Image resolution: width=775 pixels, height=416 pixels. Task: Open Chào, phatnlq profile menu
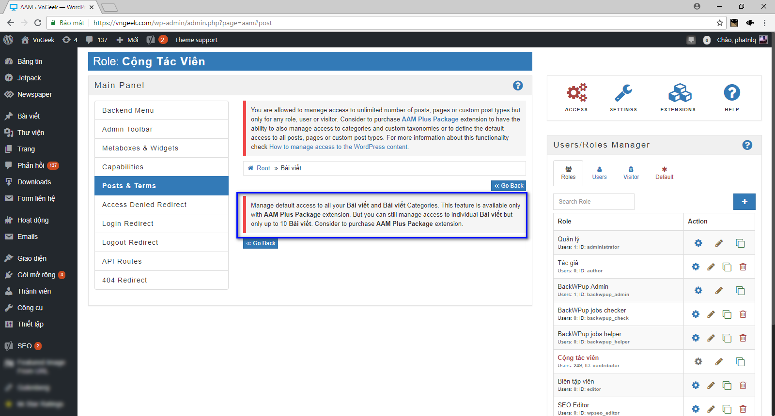(x=742, y=40)
